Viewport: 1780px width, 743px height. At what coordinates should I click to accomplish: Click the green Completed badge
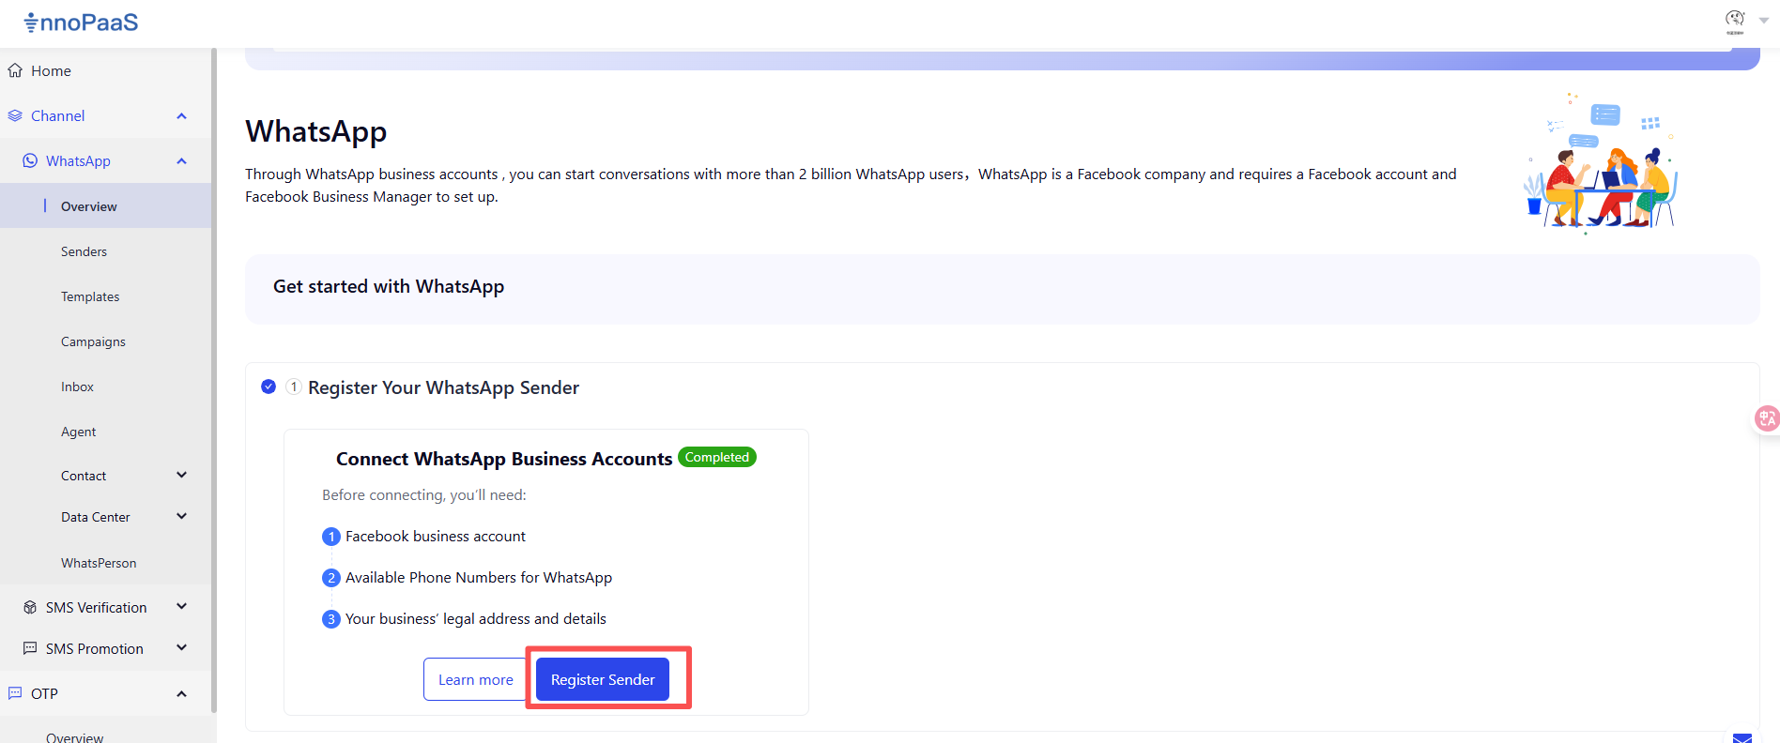click(717, 457)
